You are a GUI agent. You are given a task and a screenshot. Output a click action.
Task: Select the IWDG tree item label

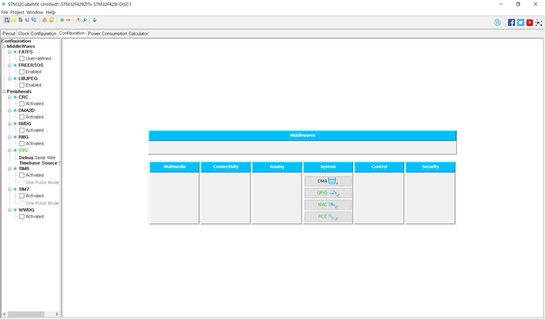pos(25,123)
